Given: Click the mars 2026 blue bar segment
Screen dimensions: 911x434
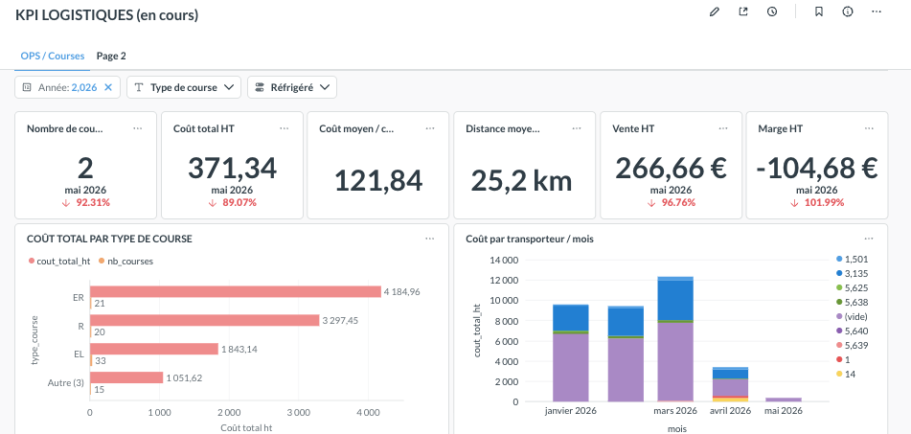Looking at the screenshot, I should pos(675,301).
